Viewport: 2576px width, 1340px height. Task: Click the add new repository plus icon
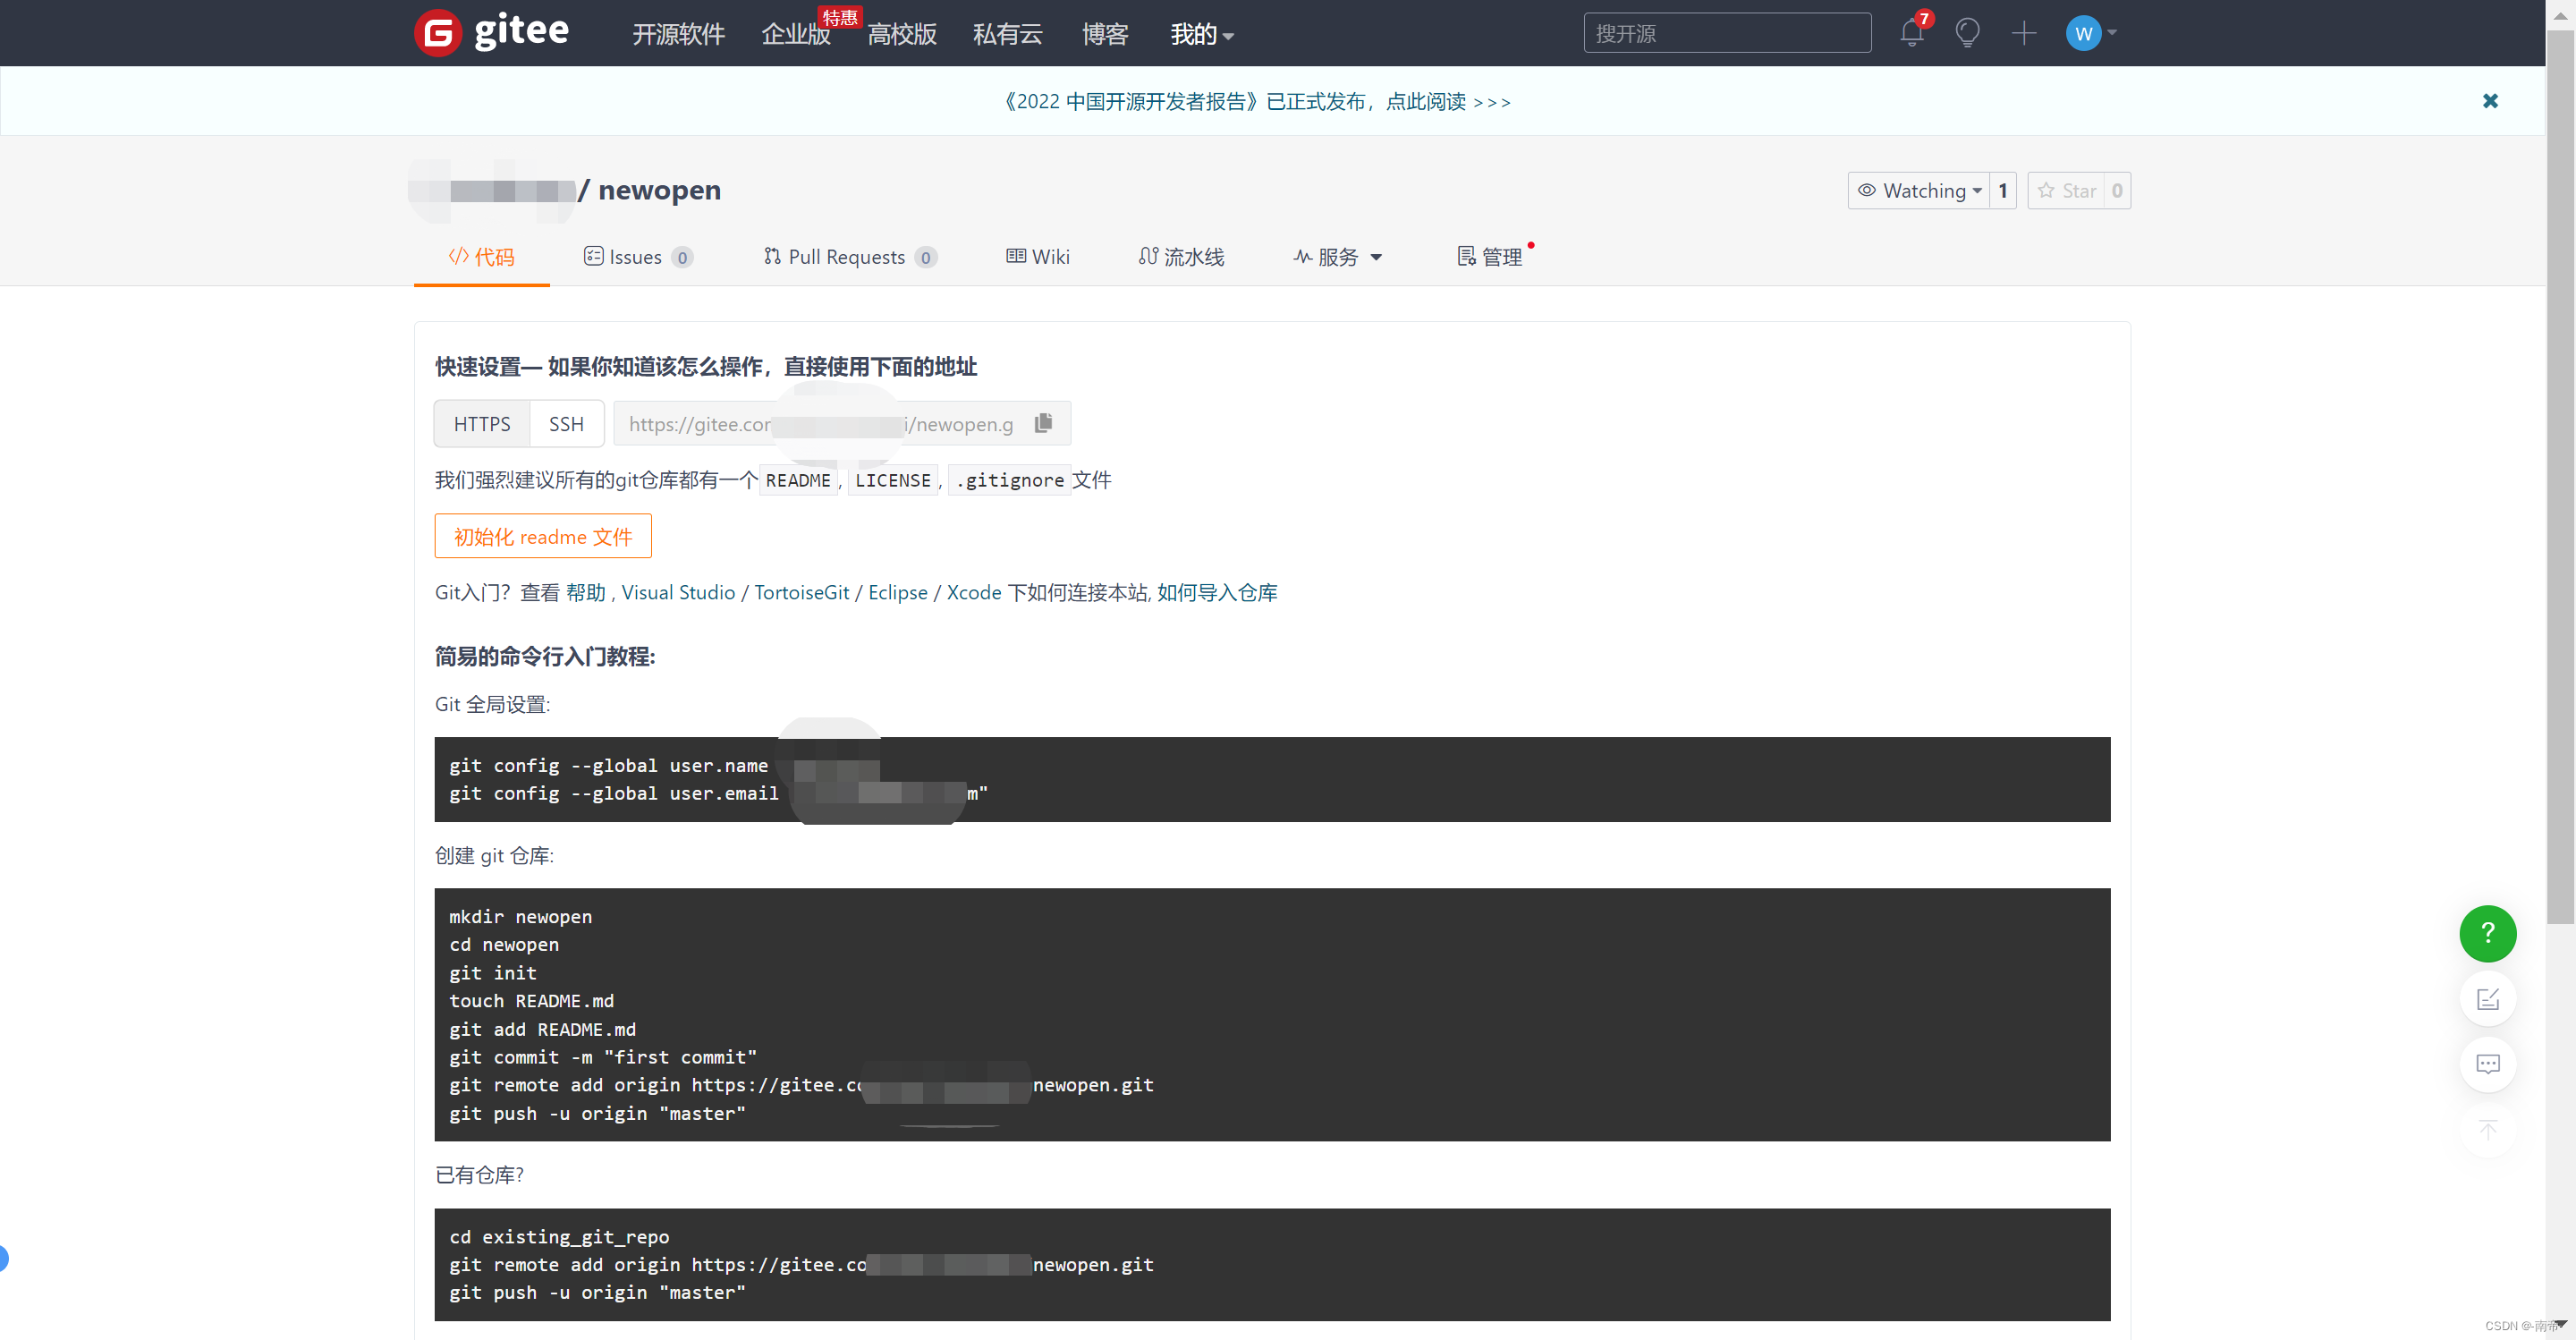pyautogui.click(x=2024, y=32)
